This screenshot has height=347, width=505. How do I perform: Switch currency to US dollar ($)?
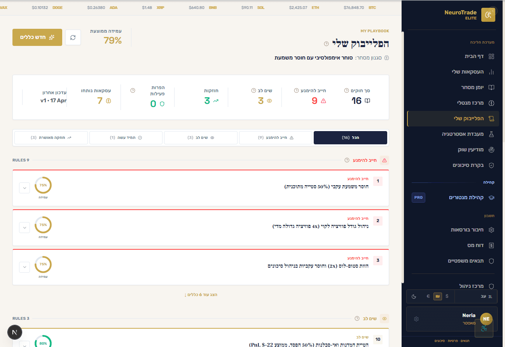pyautogui.click(x=447, y=296)
